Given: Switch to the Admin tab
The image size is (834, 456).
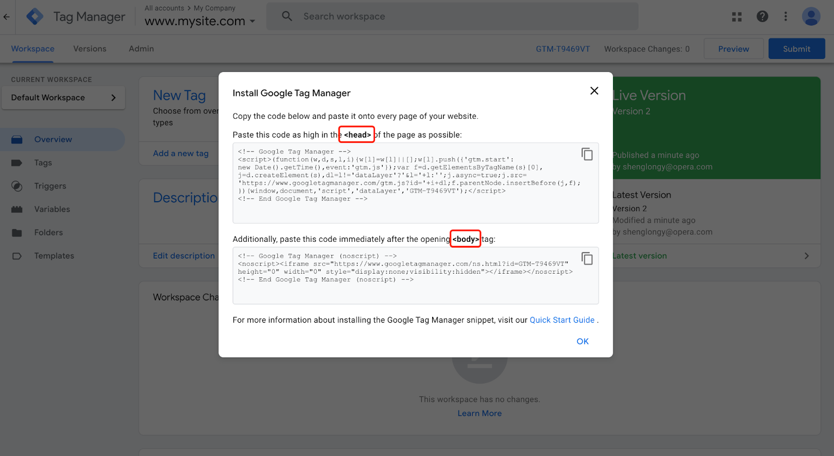Looking at the screenshot, I should click(141, 48).
